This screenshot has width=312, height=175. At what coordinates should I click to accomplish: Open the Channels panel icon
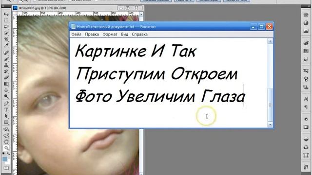306,147
